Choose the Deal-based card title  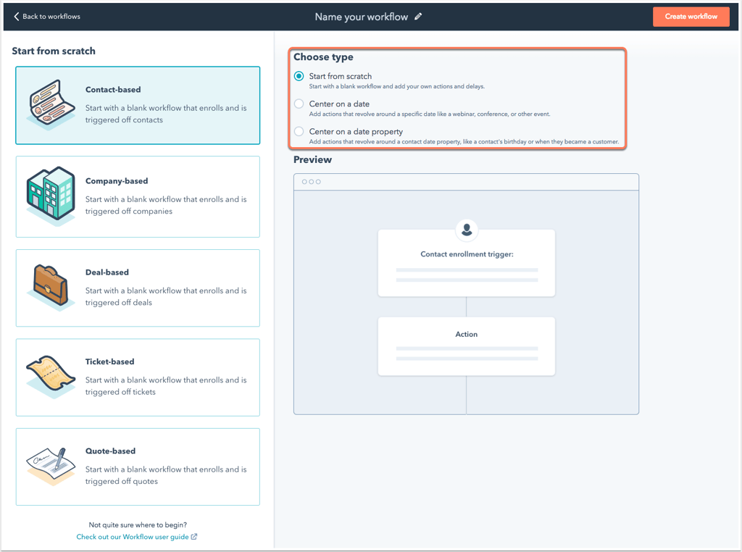(107, 272)
